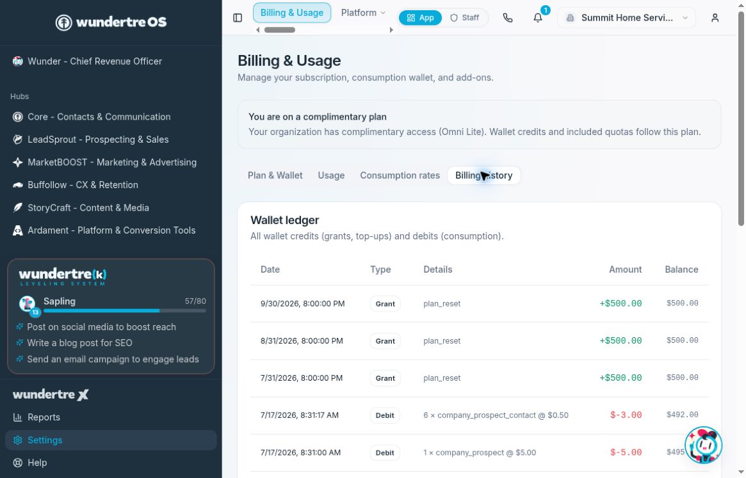Open notifications bell icon
Screen dimensions: 746x478
click(x=538, y=18)
